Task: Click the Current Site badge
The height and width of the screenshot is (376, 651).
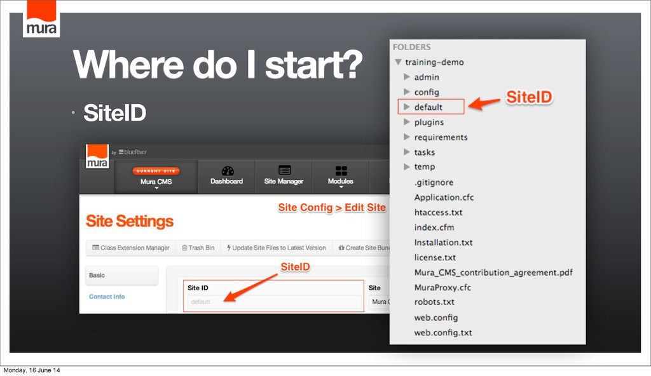Action: coord(156,171)
